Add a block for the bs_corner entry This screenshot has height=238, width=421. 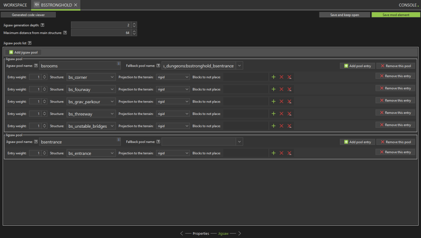273,77
